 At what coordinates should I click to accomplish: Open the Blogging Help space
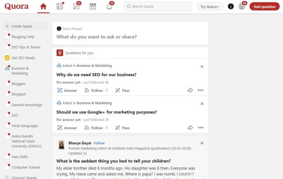[23, 37]
